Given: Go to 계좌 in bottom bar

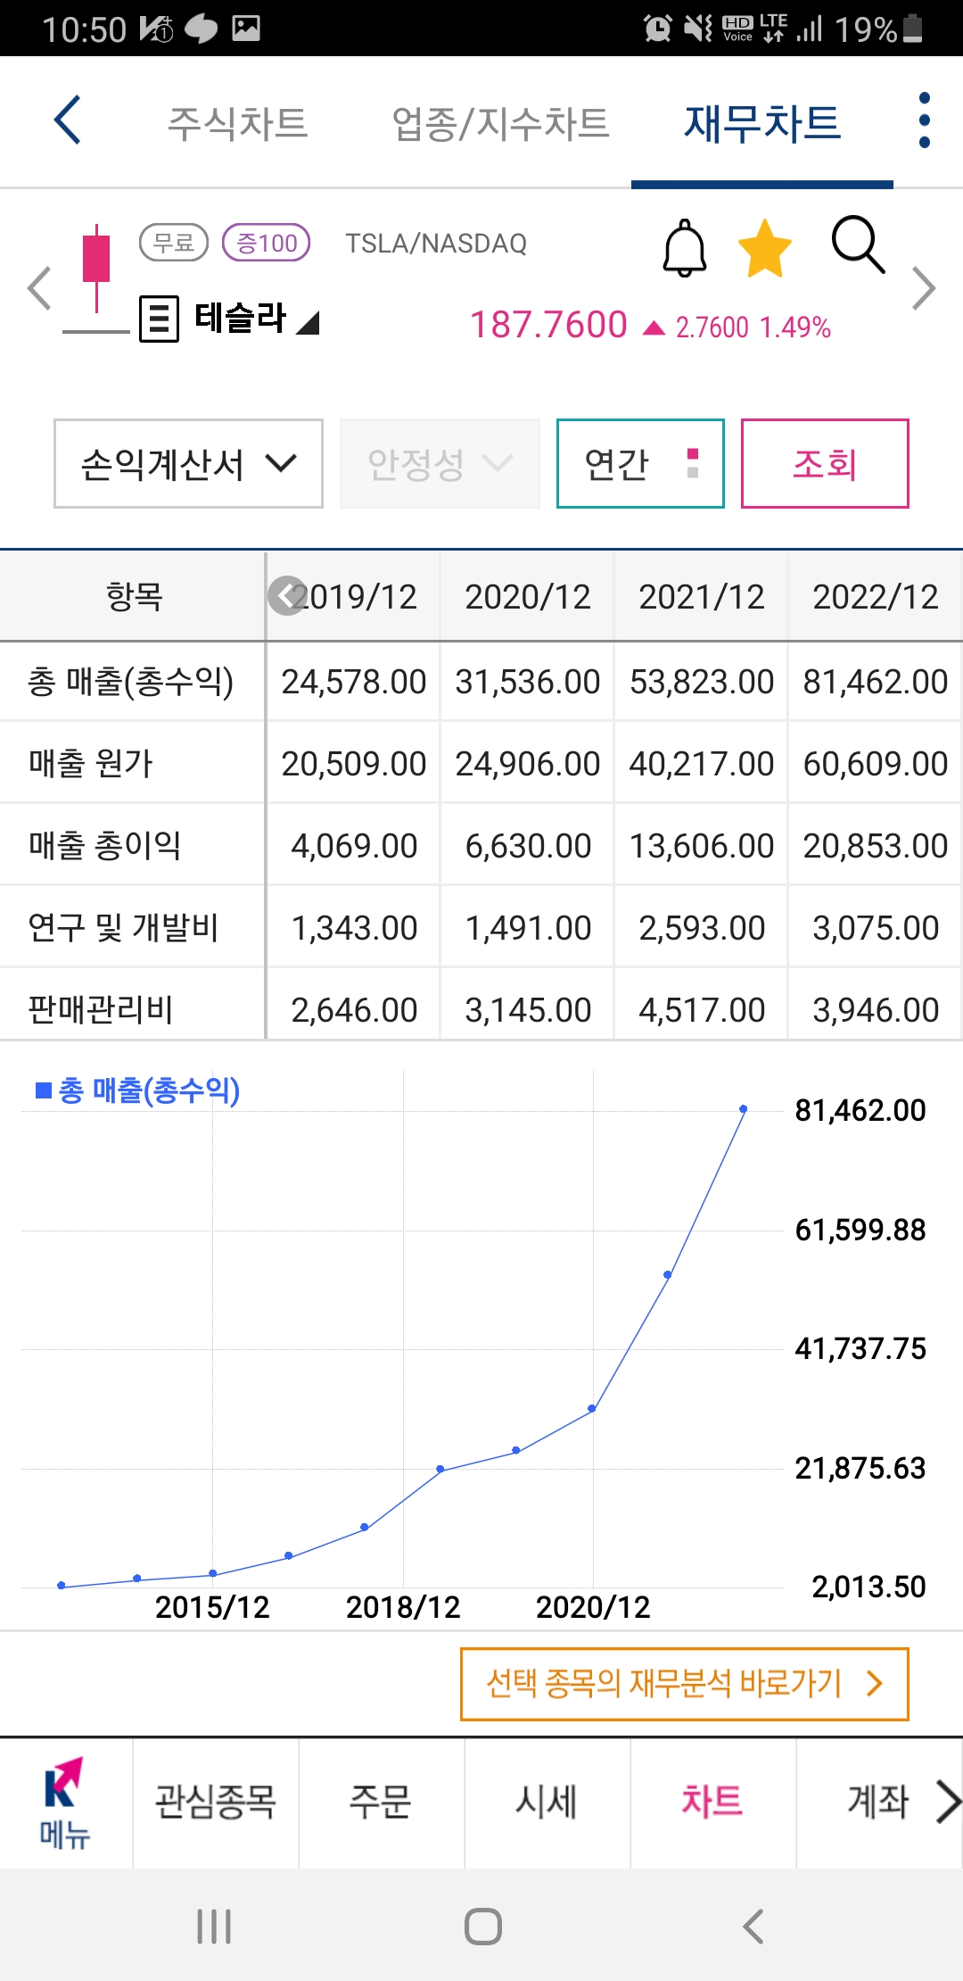Looking at the screenshot, I should coord(877,1803).
